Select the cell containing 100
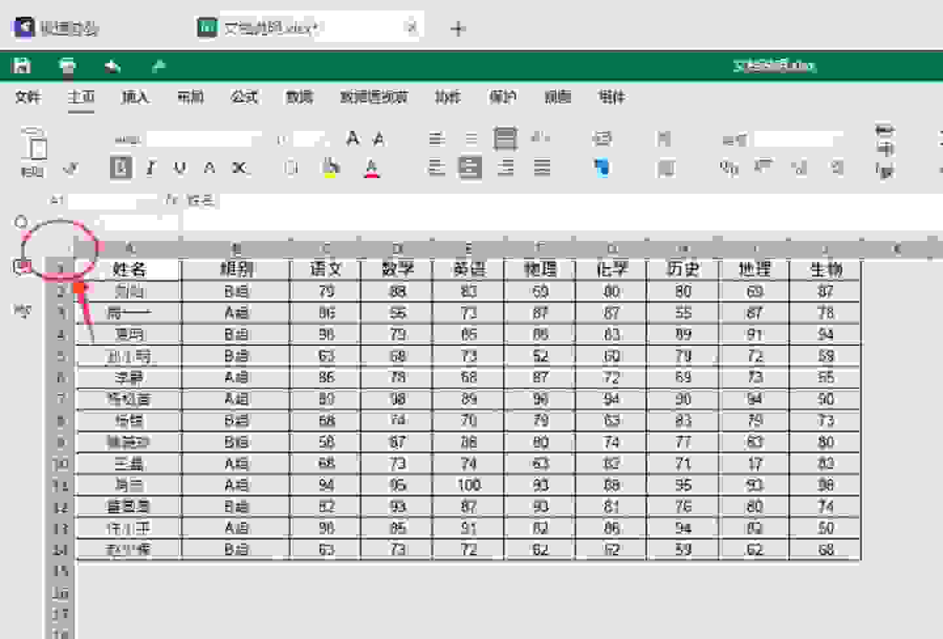This screenshot has width=943, height=639. pos(469,485)
